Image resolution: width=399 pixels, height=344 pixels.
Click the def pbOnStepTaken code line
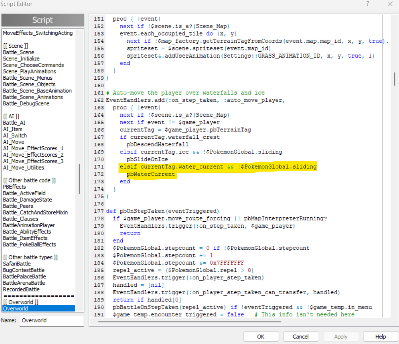point(162,211)
